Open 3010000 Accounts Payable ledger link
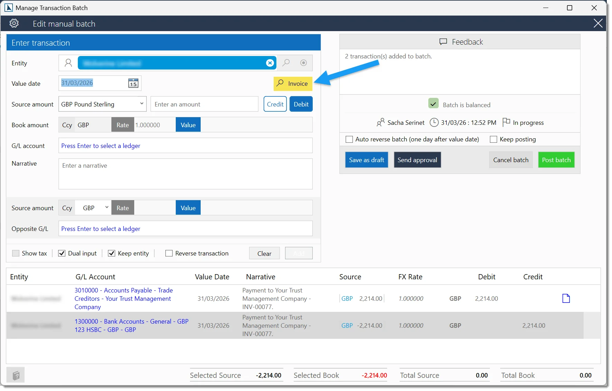Screen dimensions: 612x391 (124, 298)
